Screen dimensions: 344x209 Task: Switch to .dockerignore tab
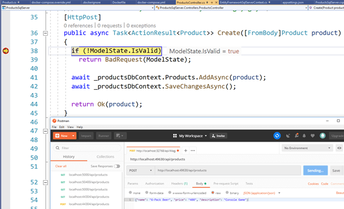click(92, 2)
